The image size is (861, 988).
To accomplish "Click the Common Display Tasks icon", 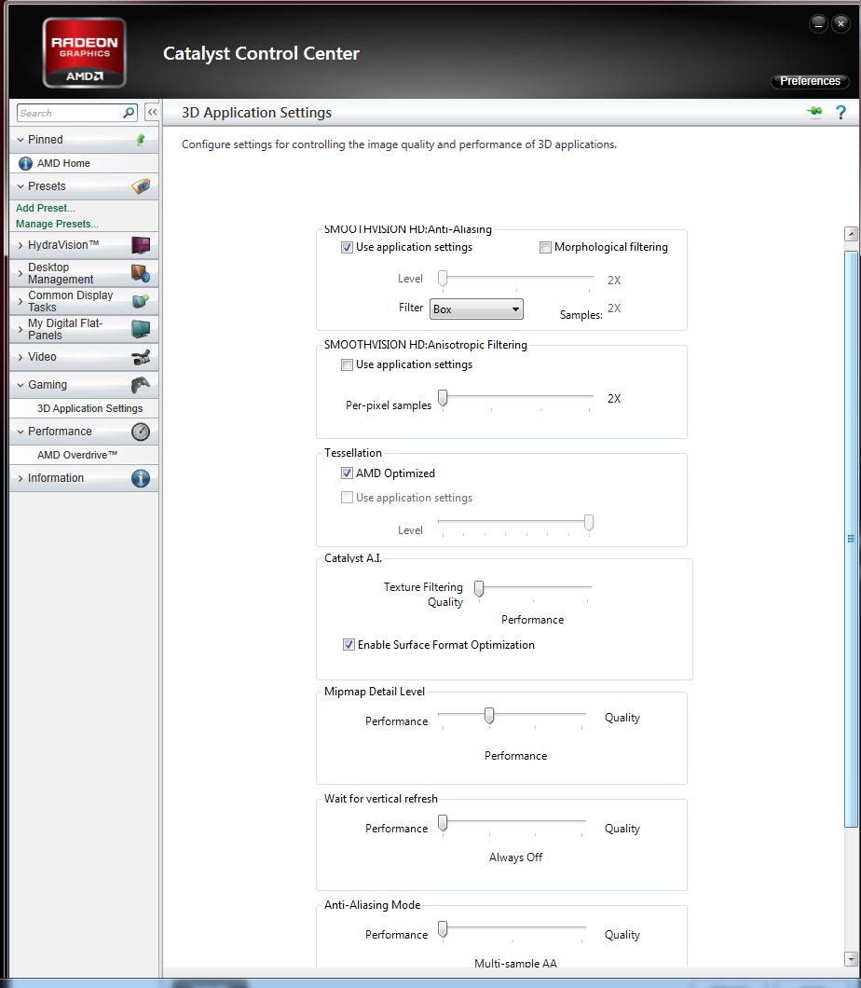I will (x=141, y=301).
